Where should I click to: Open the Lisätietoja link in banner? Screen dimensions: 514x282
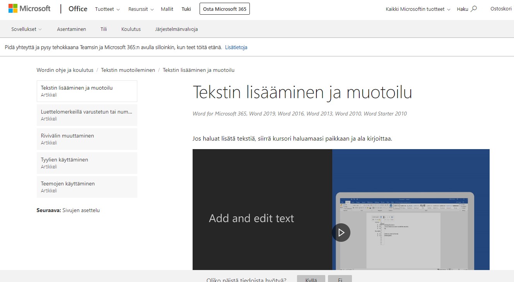[x=236, y=47]
